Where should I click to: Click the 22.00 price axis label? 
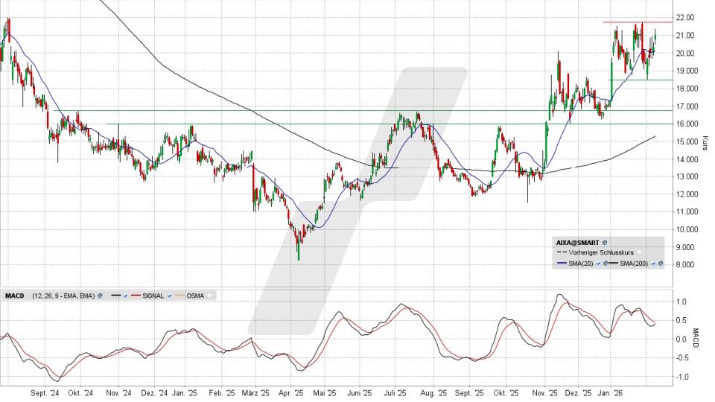coord(685,18)
